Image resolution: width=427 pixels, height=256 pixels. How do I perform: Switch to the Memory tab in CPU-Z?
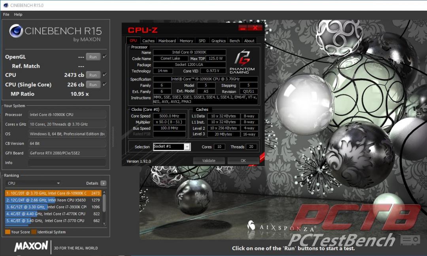[186, 41]
